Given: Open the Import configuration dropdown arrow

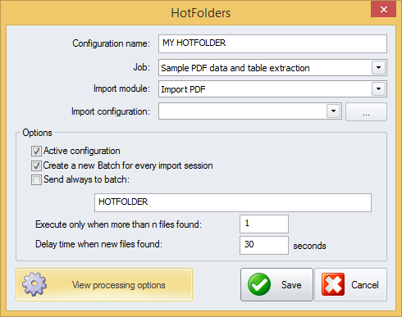Looking at the screenshot, I should click(x=333, y=111).
